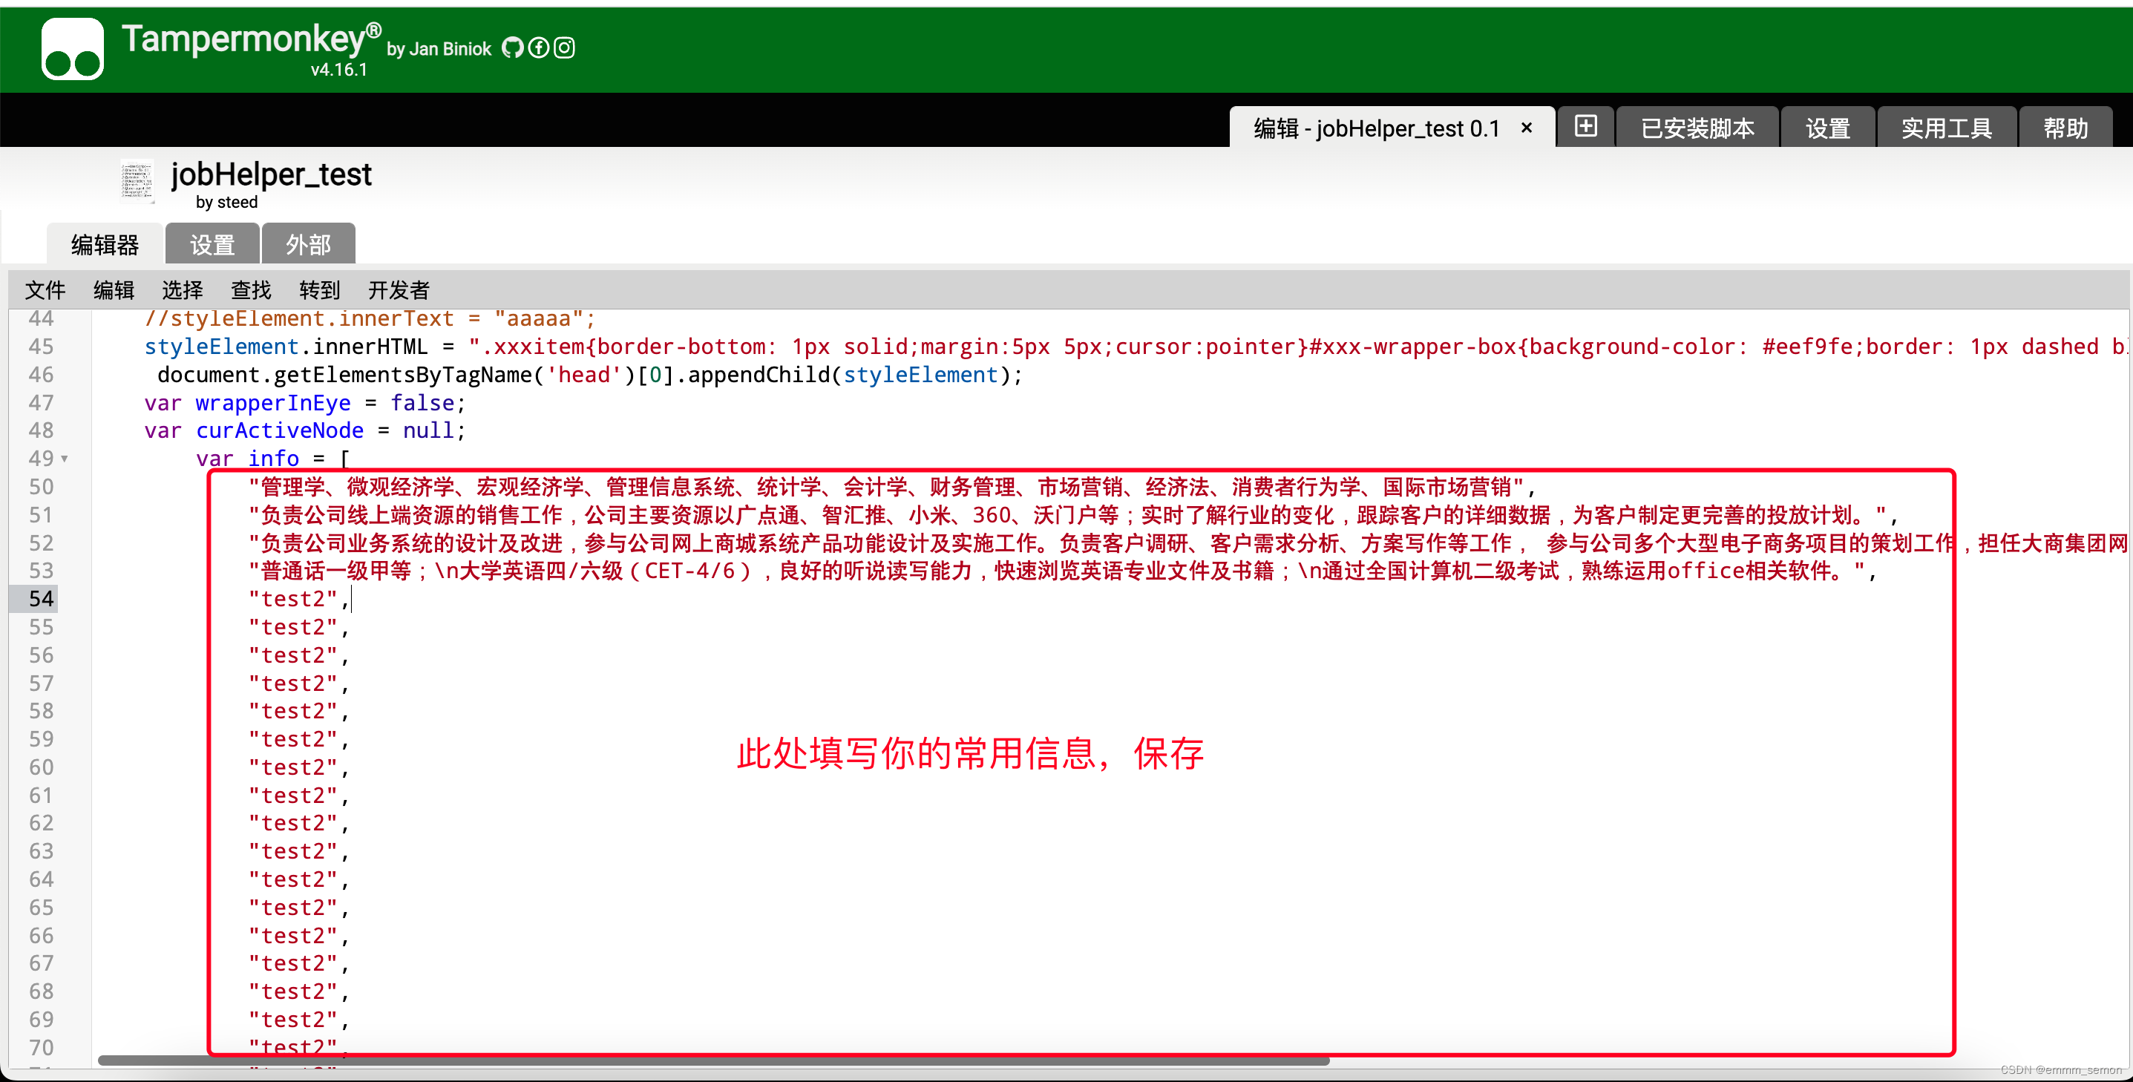This screenshot has height=1082, width=2133.
Task: Open the GitHub icon link
Action: (513, 48)
